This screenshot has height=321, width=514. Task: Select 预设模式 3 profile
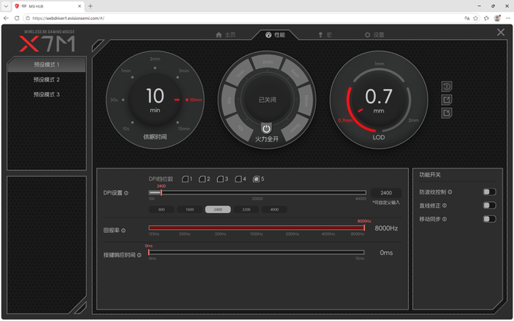click(x=47, y=94)
